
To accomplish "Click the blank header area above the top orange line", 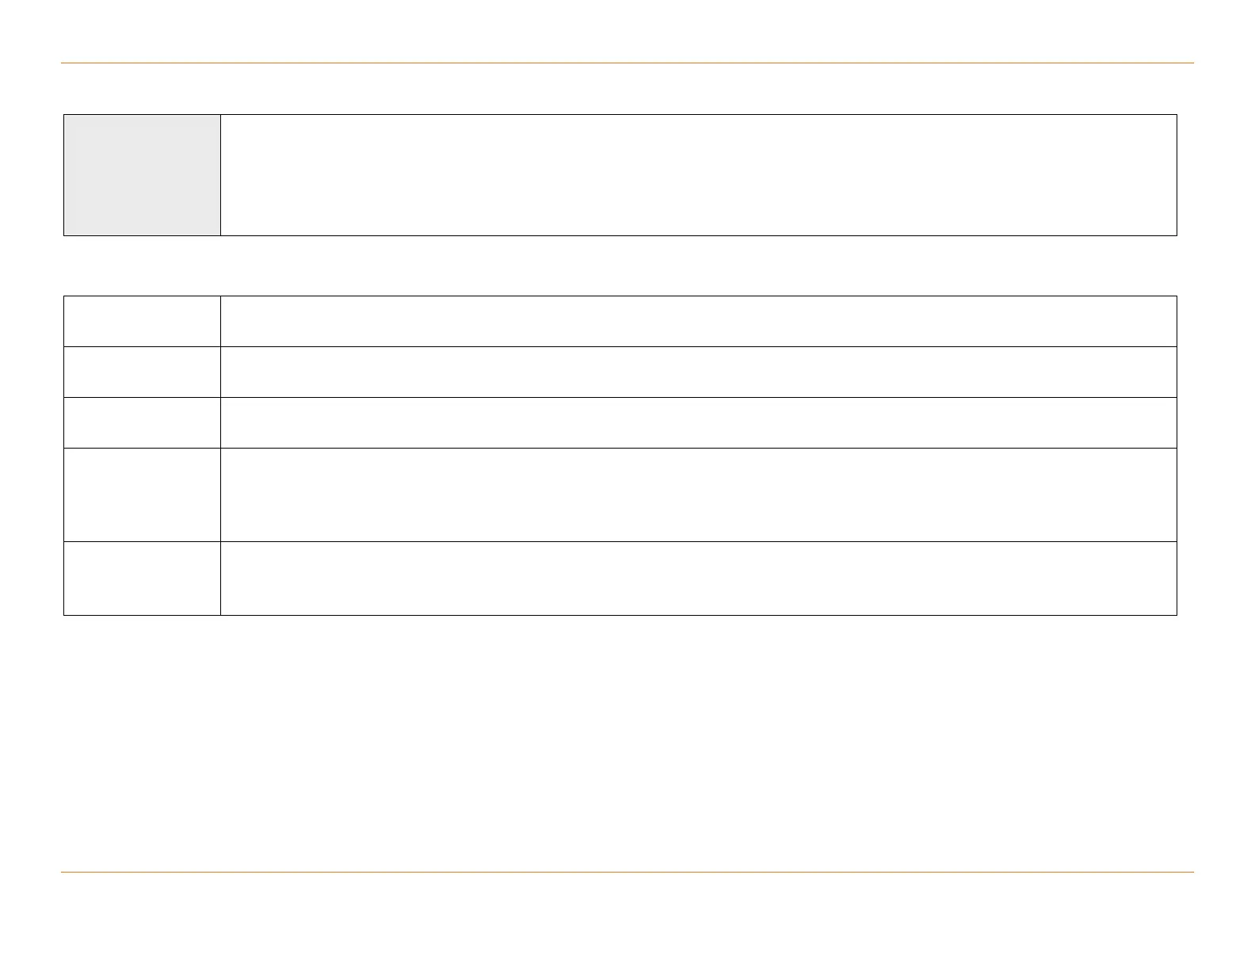I will coord(627,32).
